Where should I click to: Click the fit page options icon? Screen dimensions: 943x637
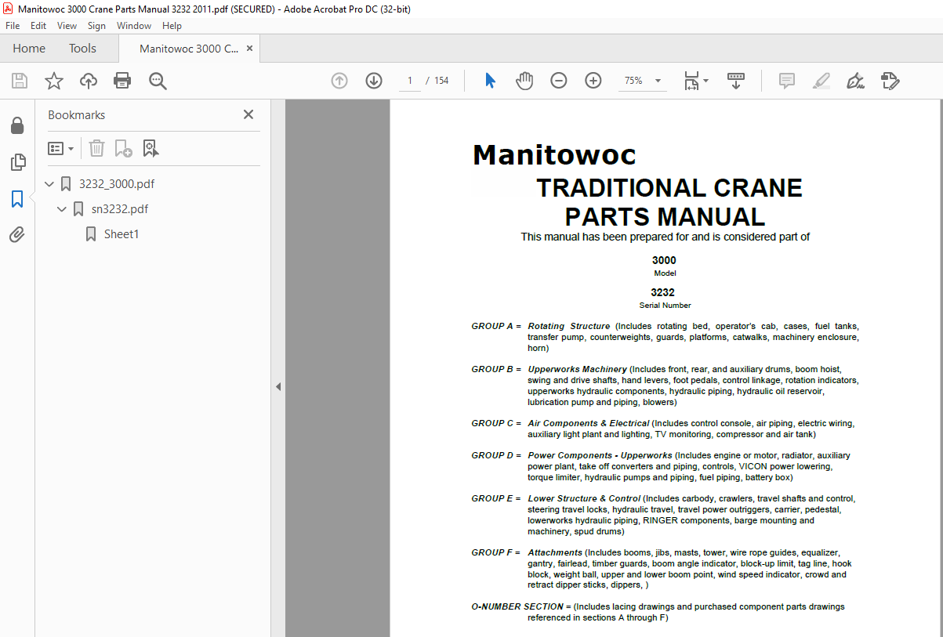point(695,81)
